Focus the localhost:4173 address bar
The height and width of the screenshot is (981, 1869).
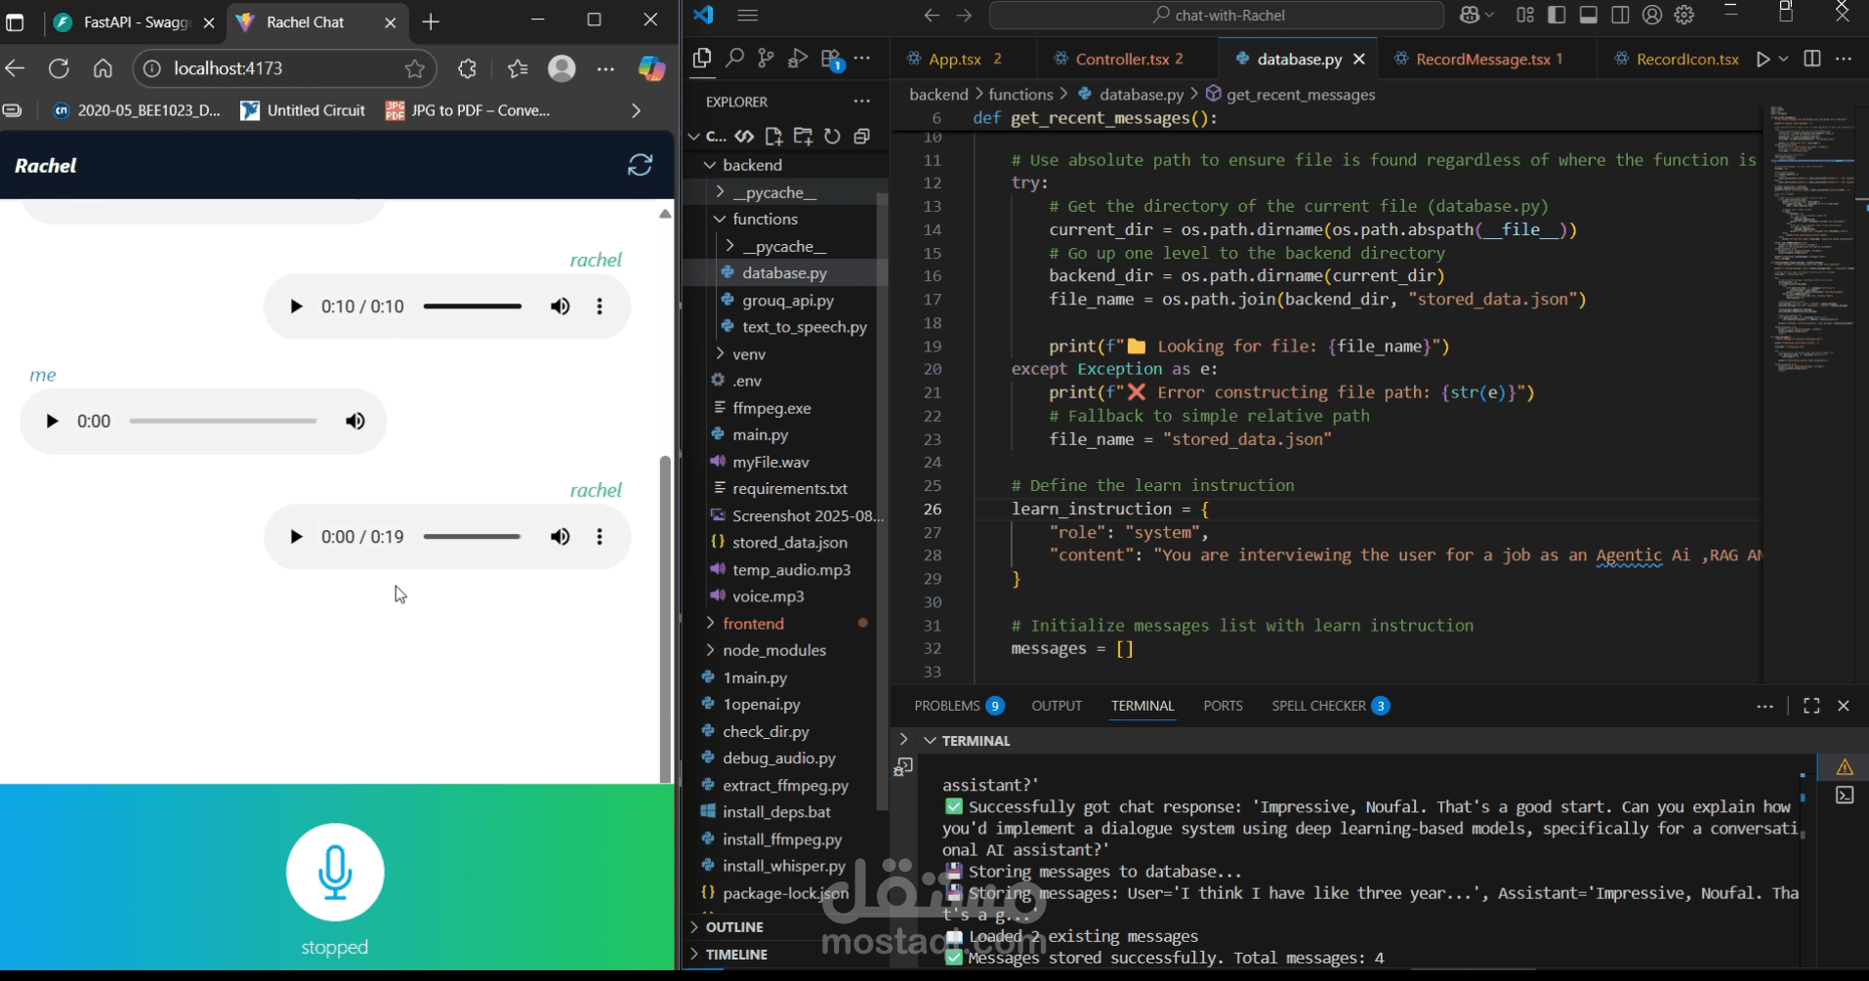pyautogui.click(x=283, y=68)
